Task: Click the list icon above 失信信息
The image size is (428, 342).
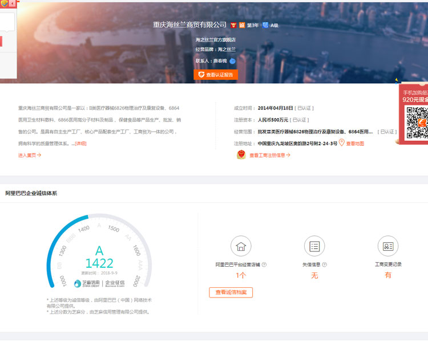Action: (x=314, y=246)
